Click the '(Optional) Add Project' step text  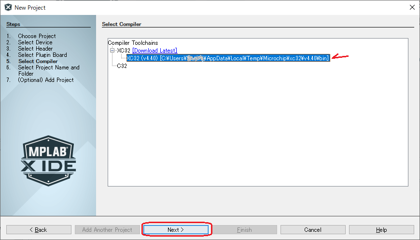(x=46, y=80)
